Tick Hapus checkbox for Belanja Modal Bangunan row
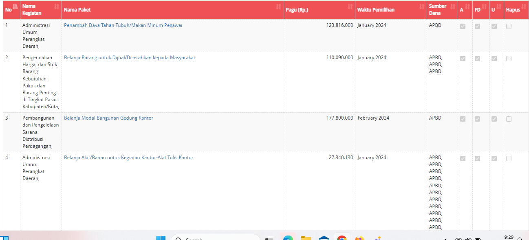The width and height of the screenshot is (529, 240). 509,119
